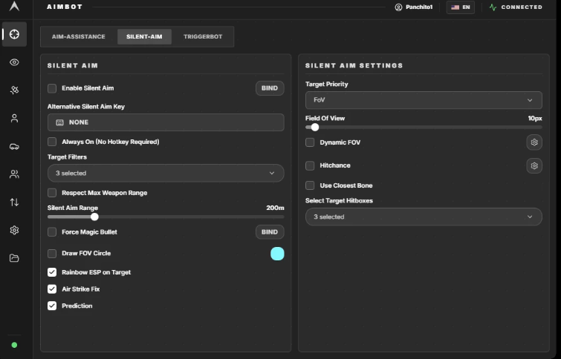The image size is (561, 359).
Task: Enable Draw FOV Circle checkbox
Action: tap(52, 254)
